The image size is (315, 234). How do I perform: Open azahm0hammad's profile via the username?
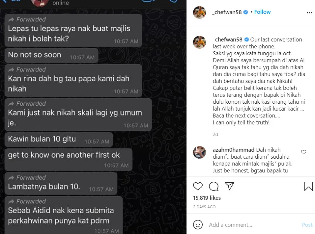point(233,150)
